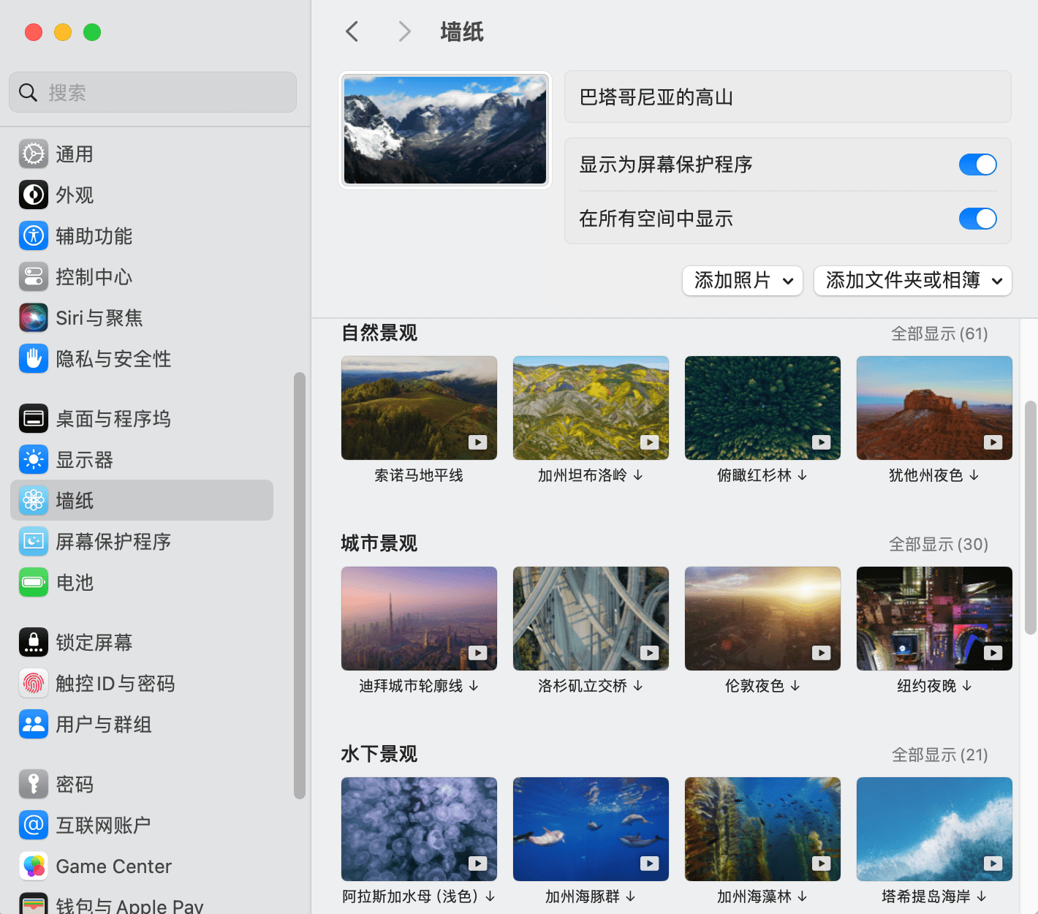Open the 锁定屏幕 lock icon
The image size is (1038, 914).
[34, 643]
